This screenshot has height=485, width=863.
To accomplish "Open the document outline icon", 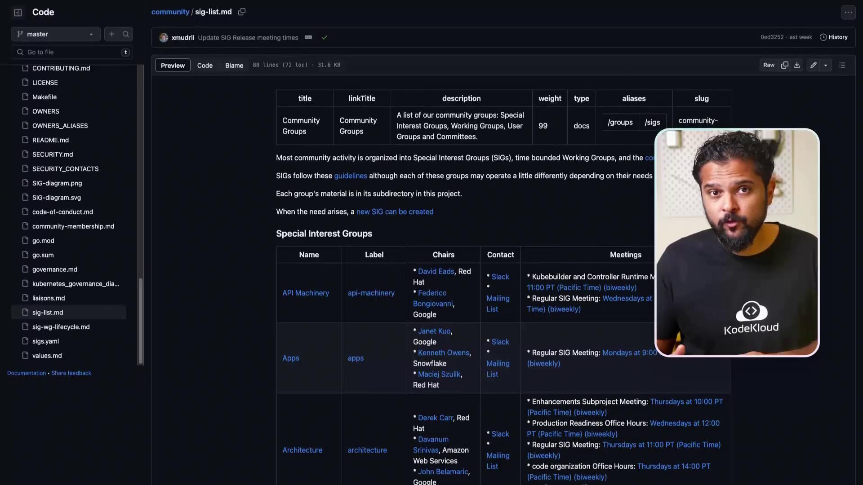I will coord(842,65).
